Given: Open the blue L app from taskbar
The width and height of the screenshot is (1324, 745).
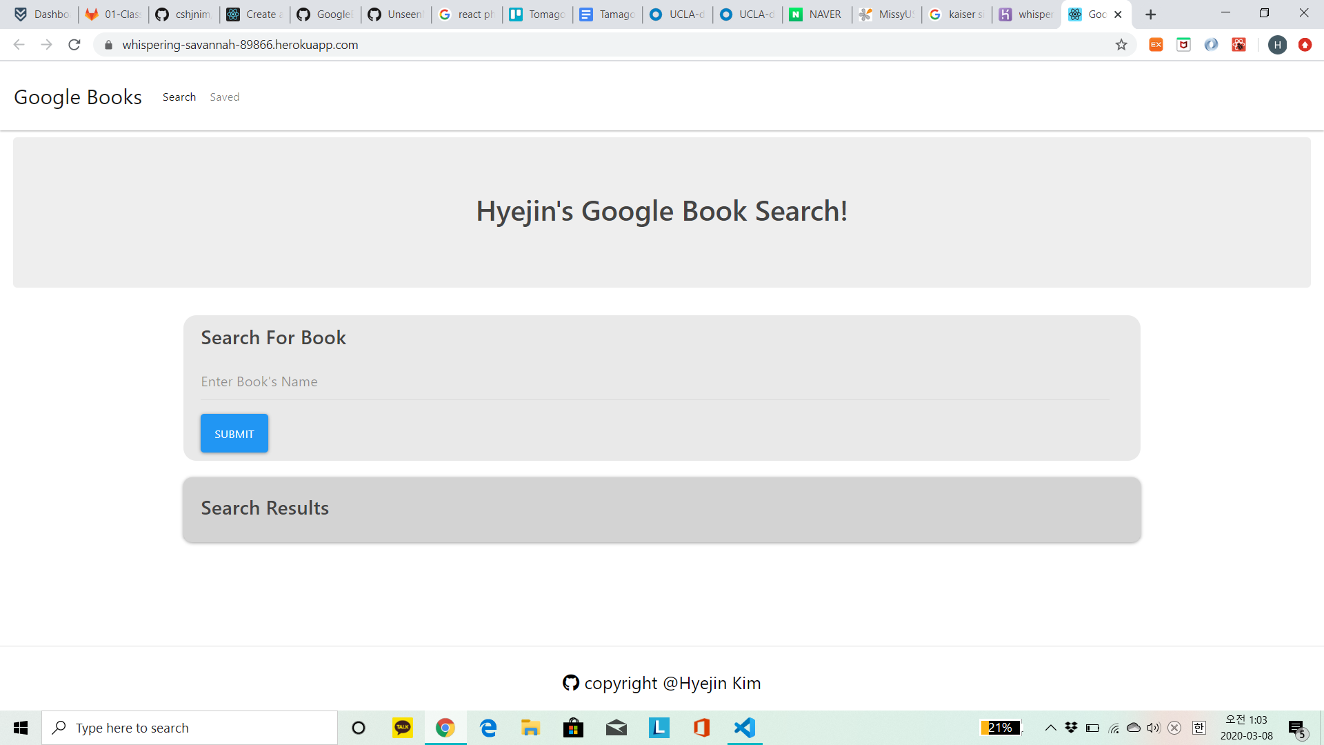Looking at the screenshot, I should (x=659, y=728).
